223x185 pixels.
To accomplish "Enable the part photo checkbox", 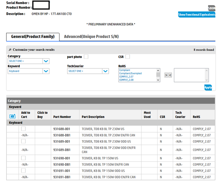I will 86,57.
